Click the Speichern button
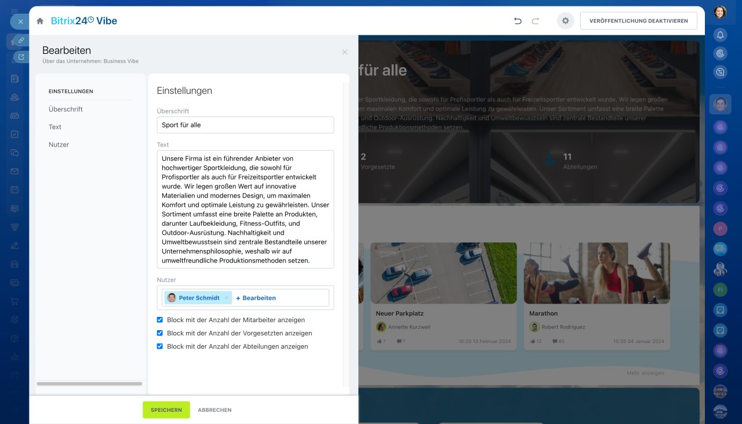Image resolution: width=742 pixels, height=424 pixels. [166, 410]
